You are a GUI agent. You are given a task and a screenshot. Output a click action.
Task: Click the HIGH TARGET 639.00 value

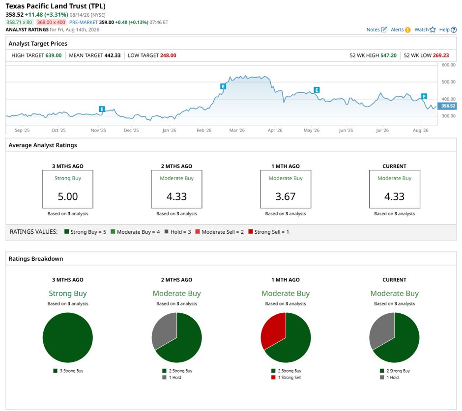(x=54, y=55)
